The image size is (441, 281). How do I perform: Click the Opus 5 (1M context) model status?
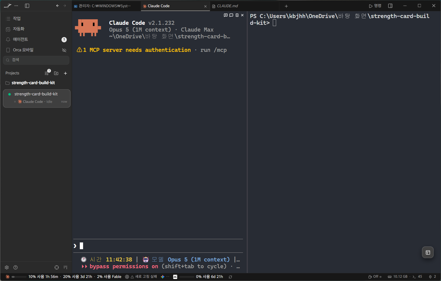[x=199, y=260]
